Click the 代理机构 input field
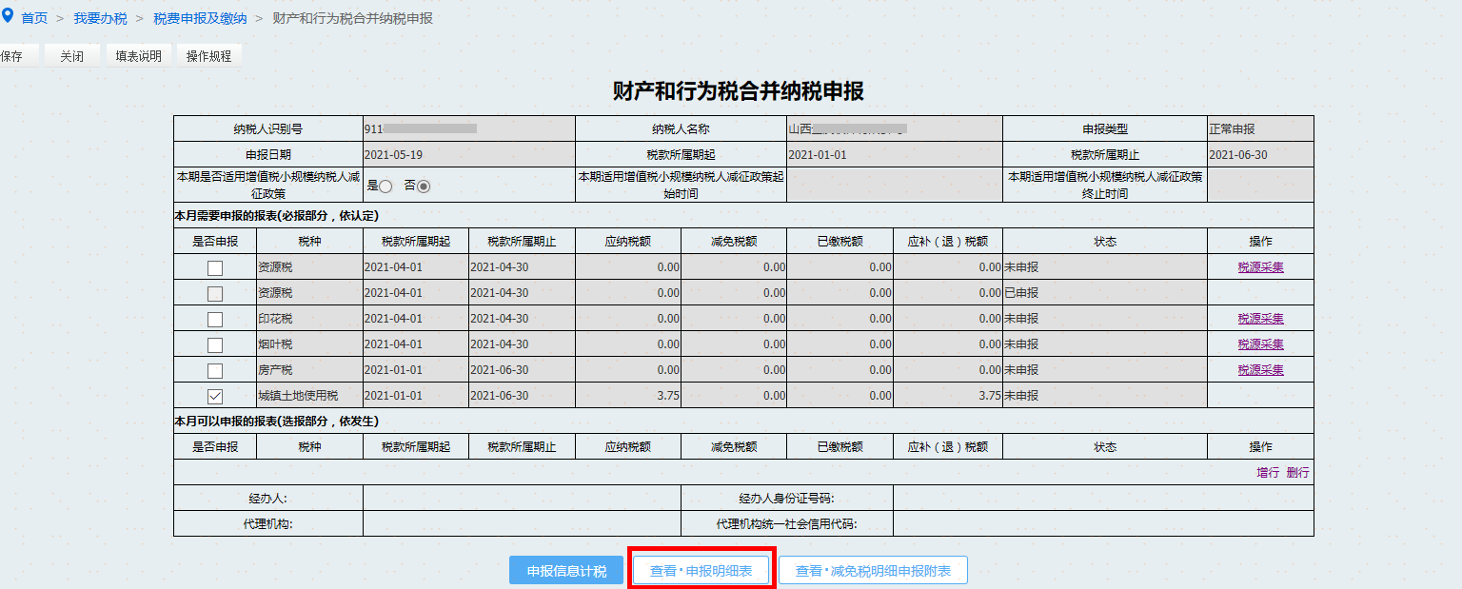 pyautogui.click(x=522, y=524)
